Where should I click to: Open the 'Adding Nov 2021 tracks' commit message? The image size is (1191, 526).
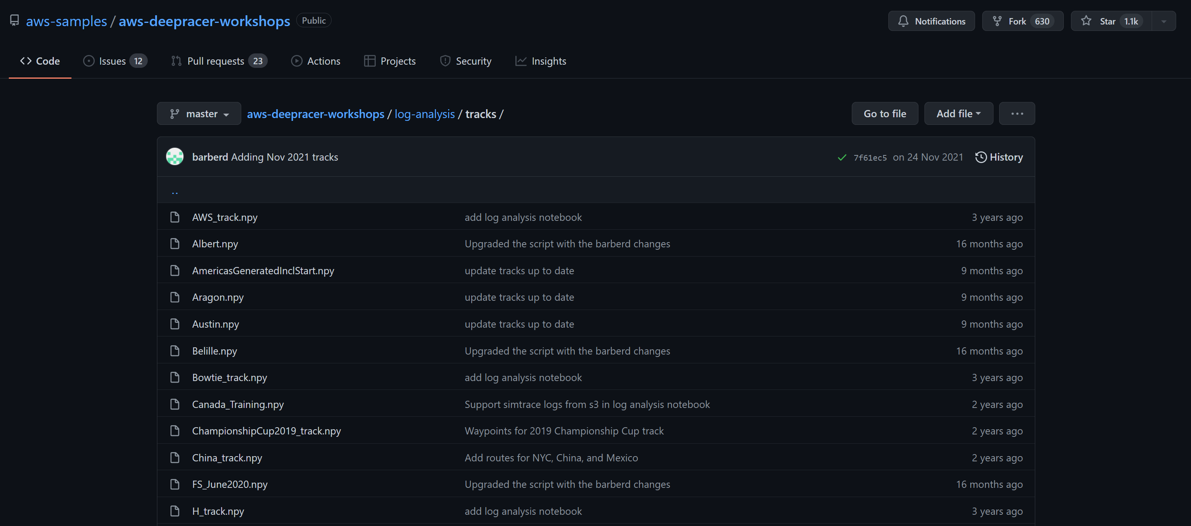click(284, 157)
